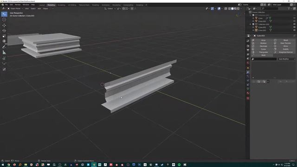Open the Texture properties tab
297x167 pixels.
click(248, 98)
